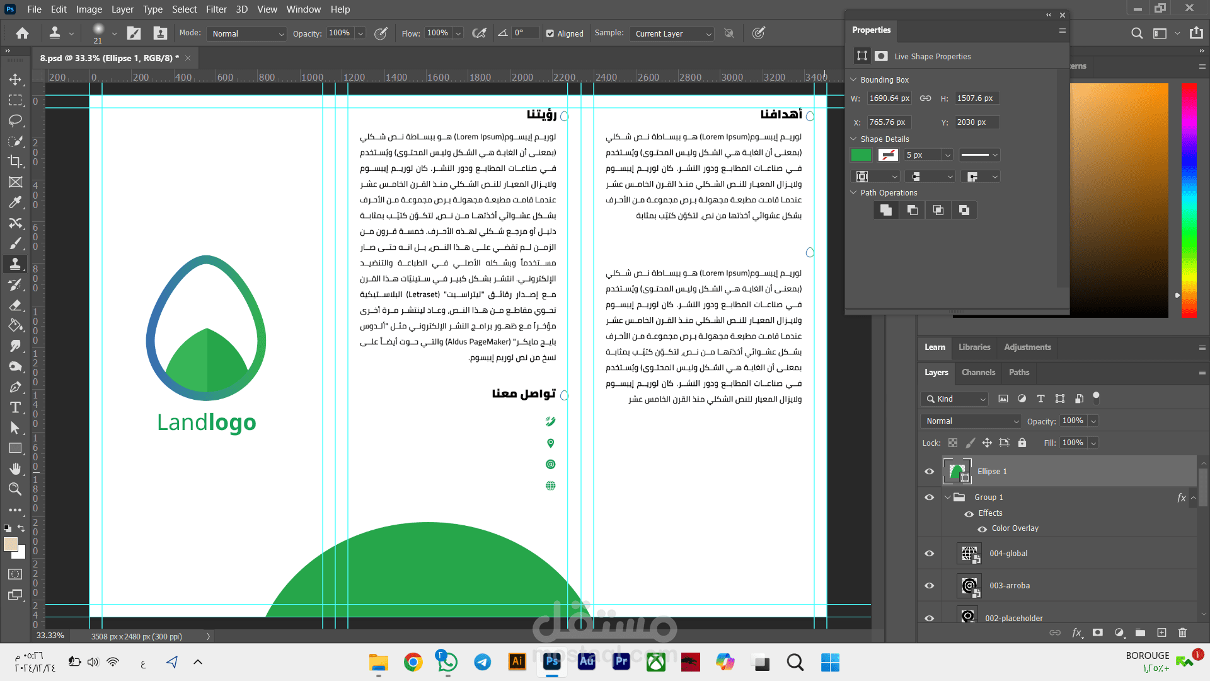
Task: Click the Exclude Overlapping Shapes operation
Action: (964, 210)
